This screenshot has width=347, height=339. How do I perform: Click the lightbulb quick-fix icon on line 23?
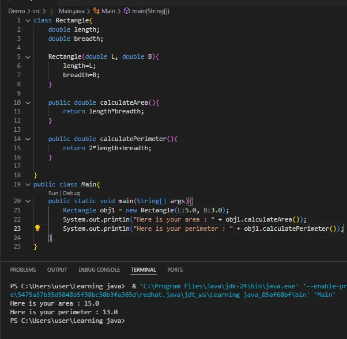(x=37, y=228)
